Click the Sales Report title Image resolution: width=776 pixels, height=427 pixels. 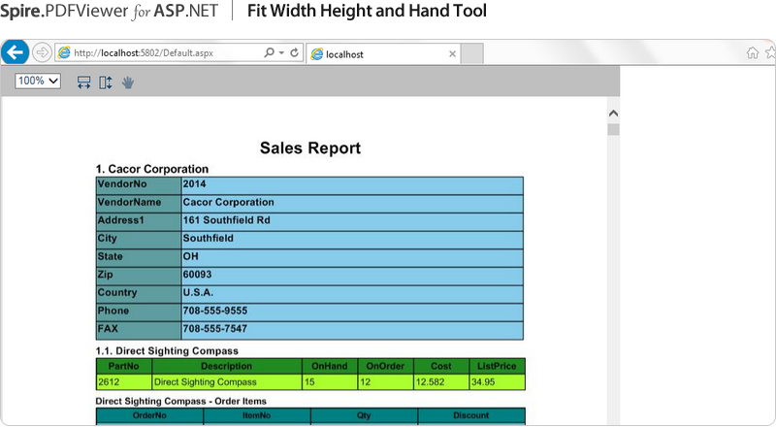(x=310, y=148)
